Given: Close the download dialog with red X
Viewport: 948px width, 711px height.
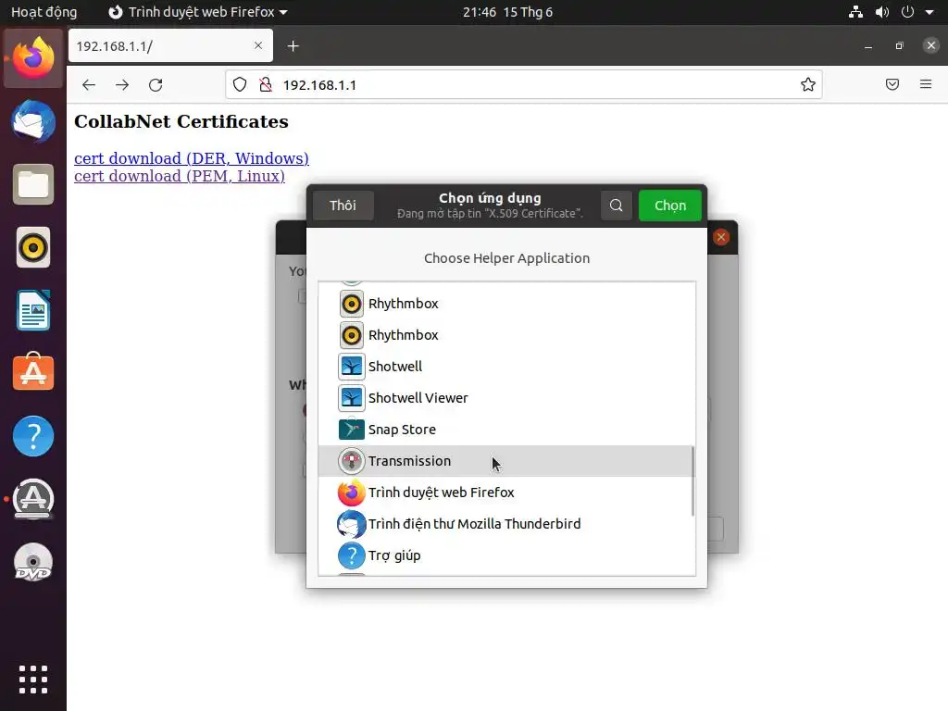Looking at the screenshot, I should pyautogui.click(x=720, y=237).
